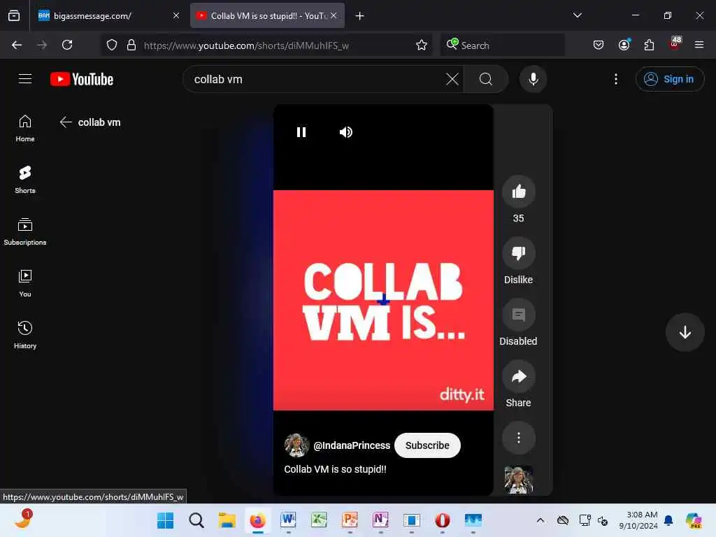Open notification bell in taskbar

tap(668, 520)
